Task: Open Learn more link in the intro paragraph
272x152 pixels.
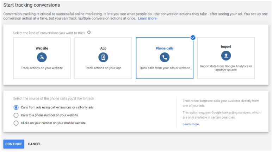Action: (147, 18)
